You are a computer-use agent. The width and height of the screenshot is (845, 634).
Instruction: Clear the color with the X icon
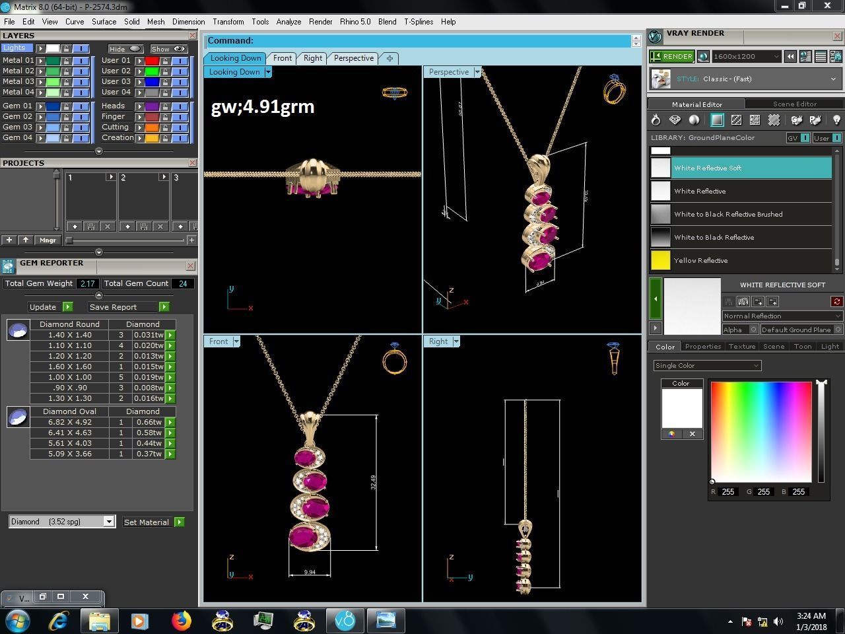point(693,434)
